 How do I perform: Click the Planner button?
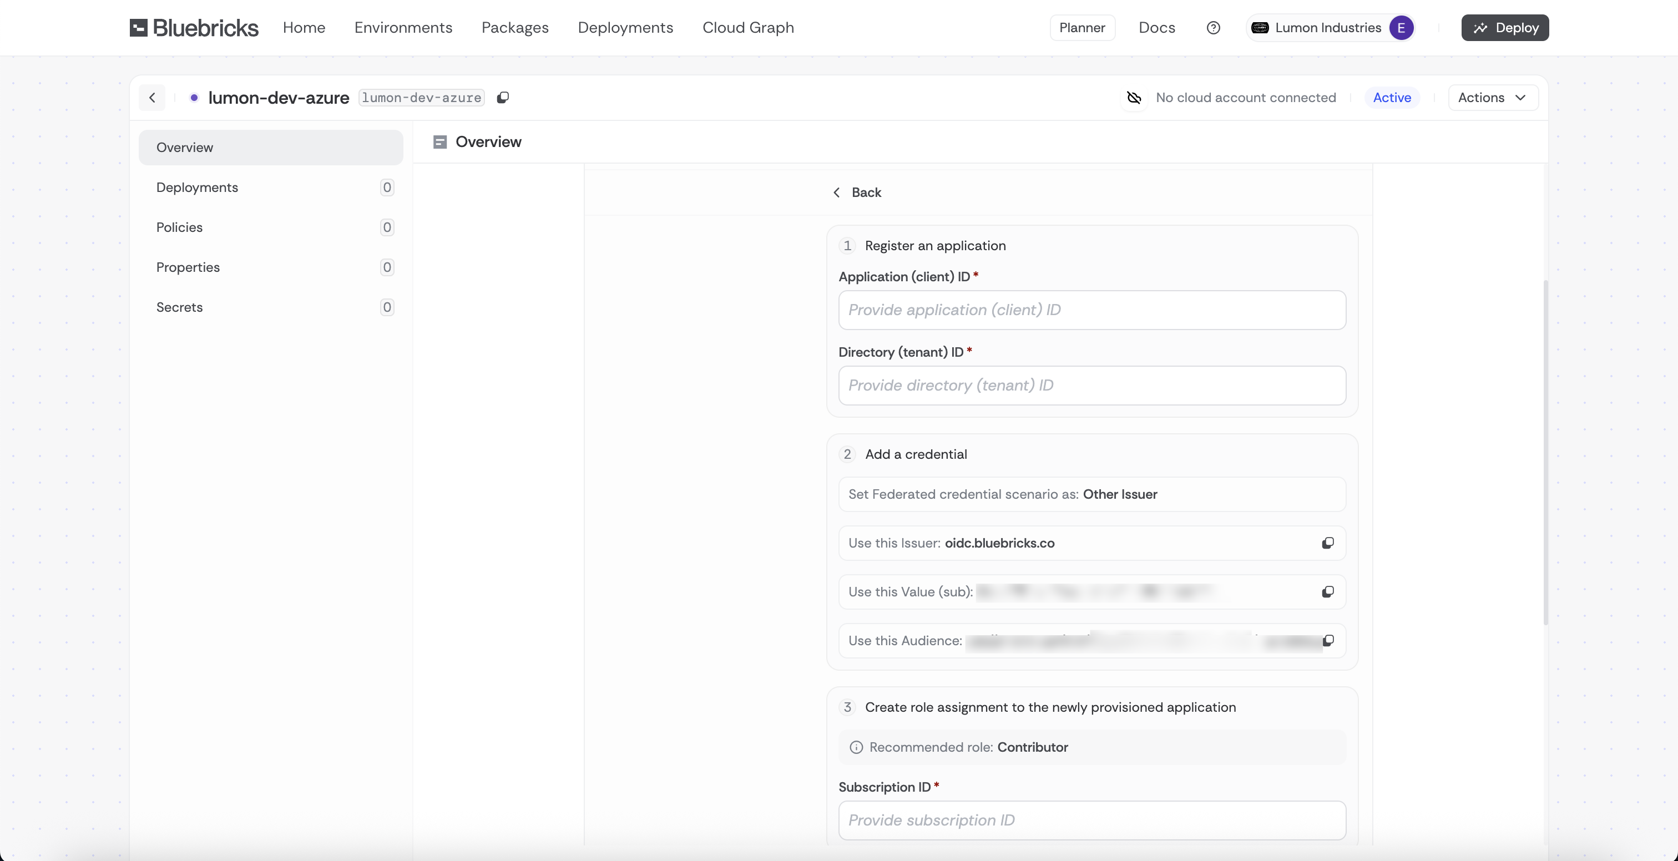pos(1082,27)
